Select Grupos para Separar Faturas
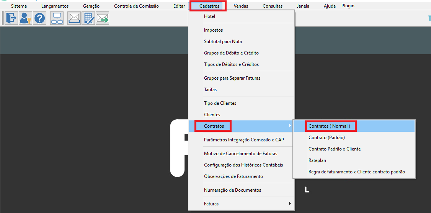Screen dimensions: 431x213 [x=241, y=78]
